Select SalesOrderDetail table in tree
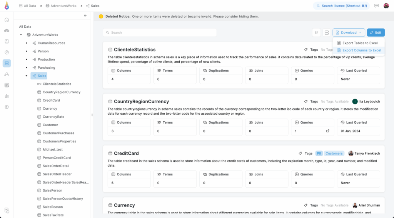The height and width of the screenshot is (218, 394). click(56, 166)
